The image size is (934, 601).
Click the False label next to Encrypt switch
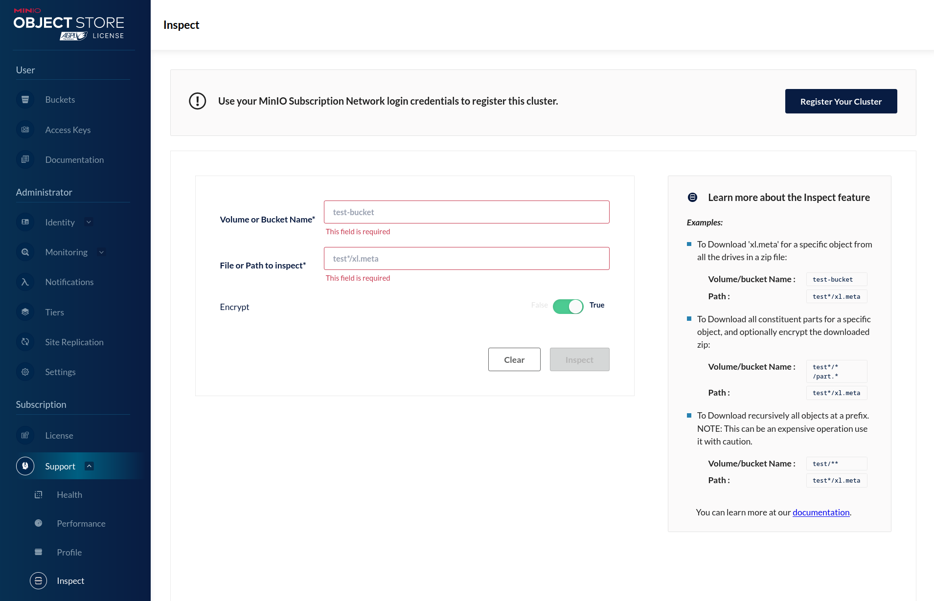coord(539,305)
